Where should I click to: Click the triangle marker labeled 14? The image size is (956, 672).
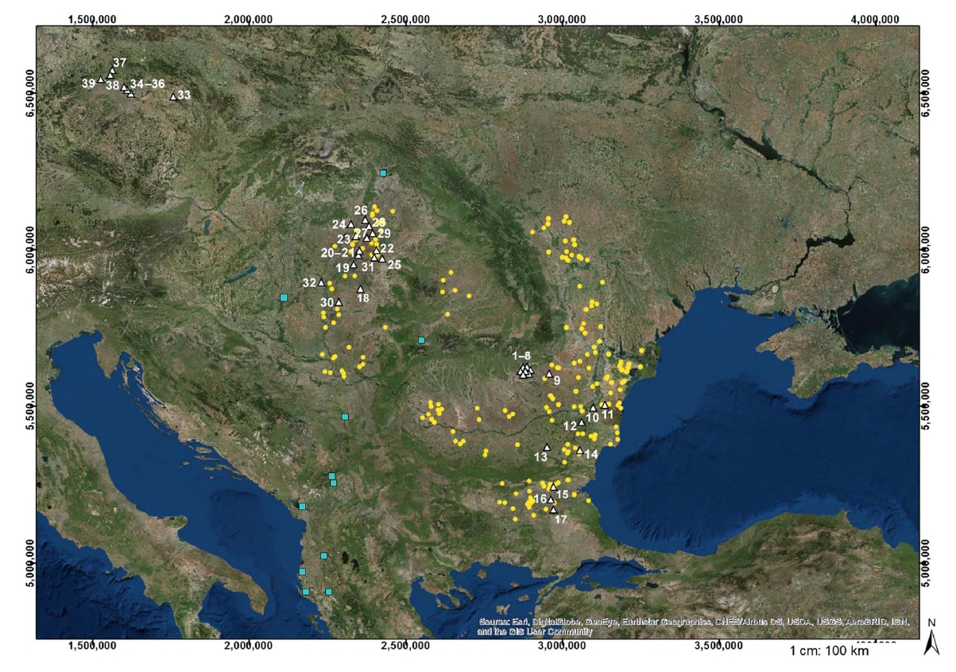(x=579, y=451)
